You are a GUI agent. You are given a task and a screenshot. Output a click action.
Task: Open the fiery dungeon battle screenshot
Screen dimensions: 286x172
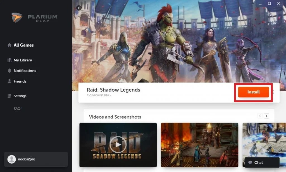pyautogui.click(x=199, y=145)
